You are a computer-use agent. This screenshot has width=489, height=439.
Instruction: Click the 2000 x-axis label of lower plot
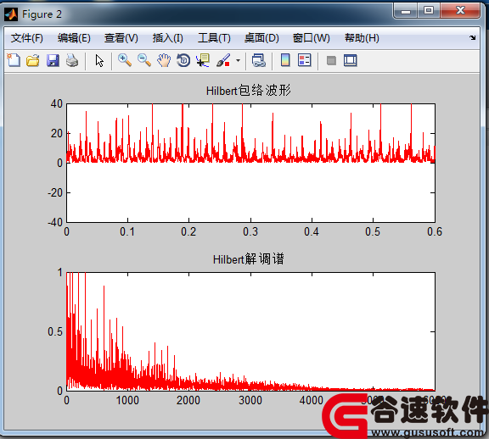tap(188, 400)
